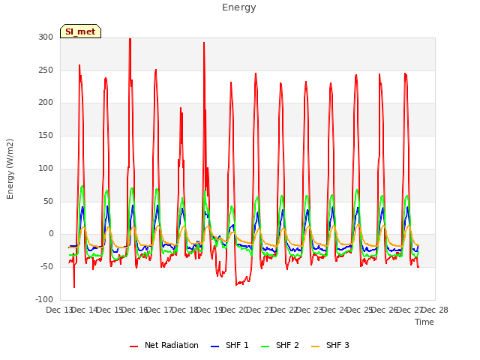480x360 pixels.
Task: Click the Dec 22 x-axis tick label
Action: tap(285, 310)
